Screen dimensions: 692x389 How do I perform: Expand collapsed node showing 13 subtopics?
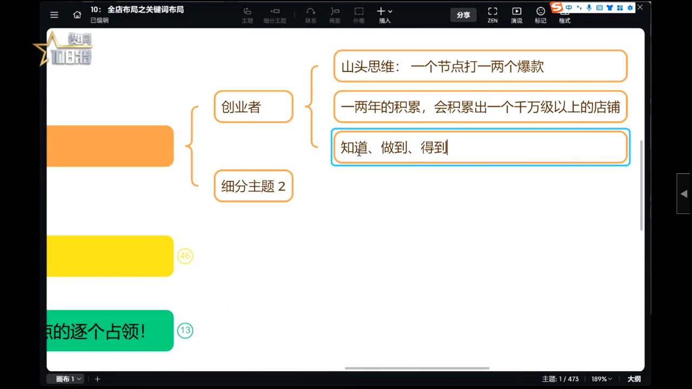pyautogui.click(x=185, y=331)
